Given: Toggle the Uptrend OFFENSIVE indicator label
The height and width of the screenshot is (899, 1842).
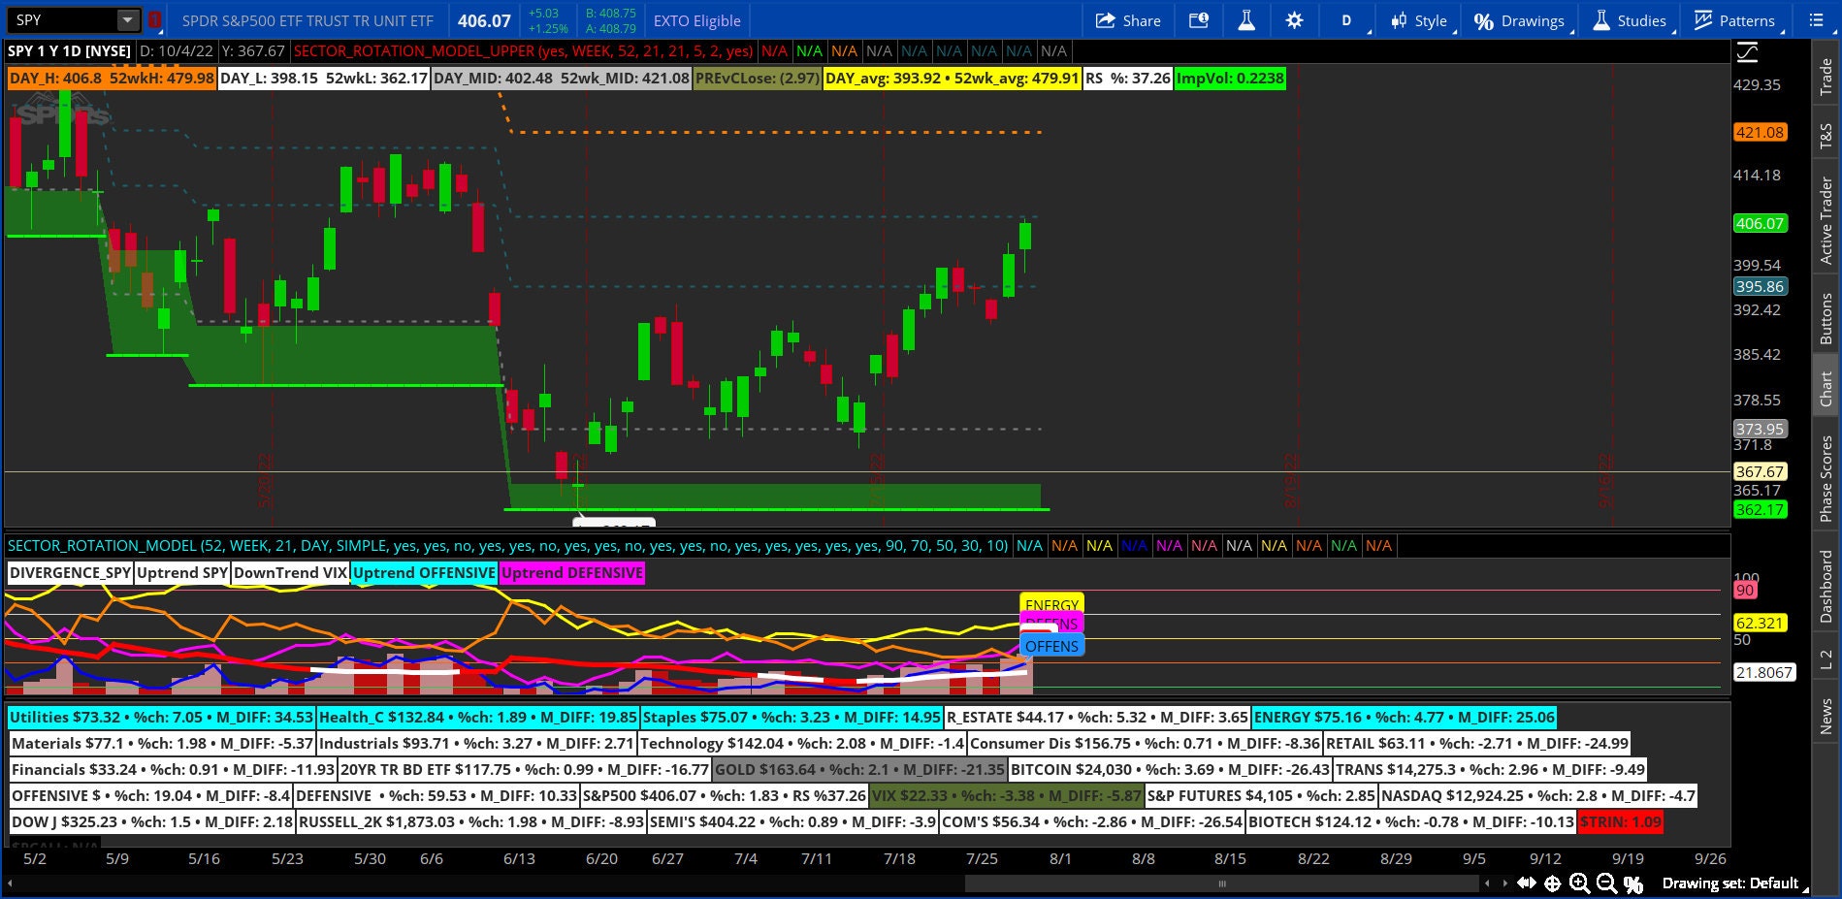Looking at the screenshot, I should click(423, 573).
